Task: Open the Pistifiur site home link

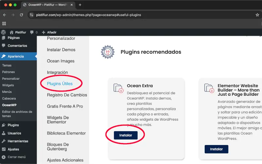Action: 18,32
